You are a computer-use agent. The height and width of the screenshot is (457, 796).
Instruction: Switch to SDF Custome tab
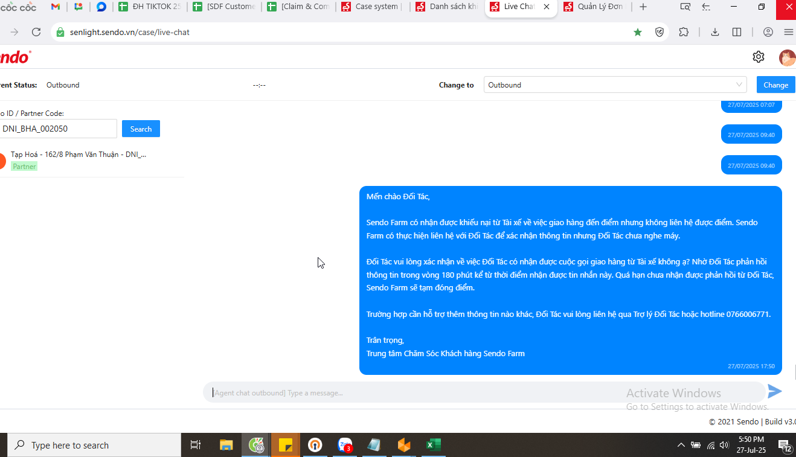(x=225, y=7)
